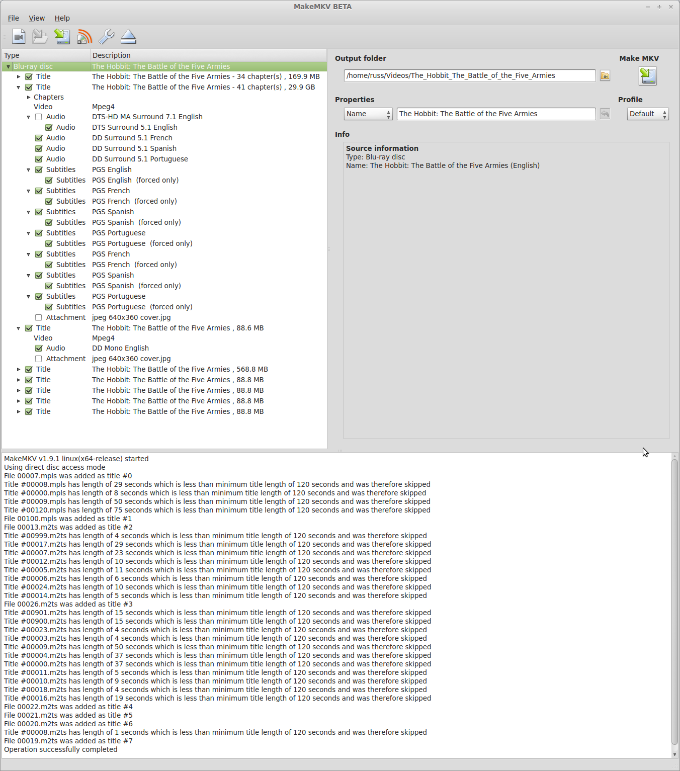Click the open disc folder toolbar icon
Viewport: 680px width, 771px height.
click(x=40, y=37)
